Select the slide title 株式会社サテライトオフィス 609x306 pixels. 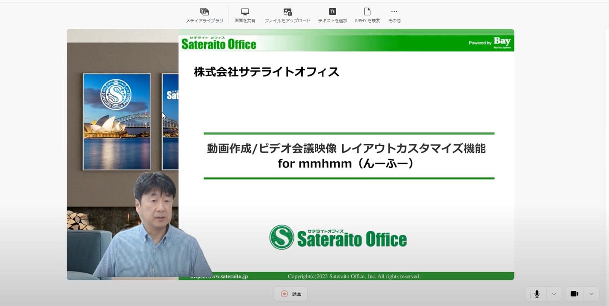click(267, 72)
